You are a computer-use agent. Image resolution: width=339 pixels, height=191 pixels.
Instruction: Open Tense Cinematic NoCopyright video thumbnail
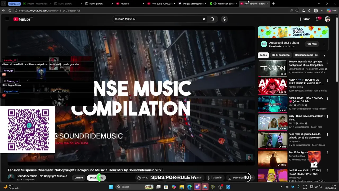[273, 68]
